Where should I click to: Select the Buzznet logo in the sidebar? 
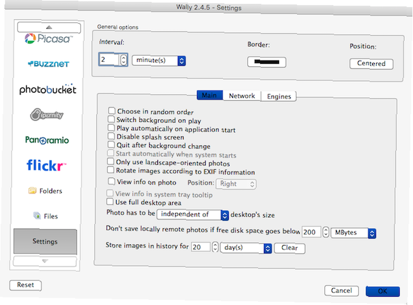[48, 64]
